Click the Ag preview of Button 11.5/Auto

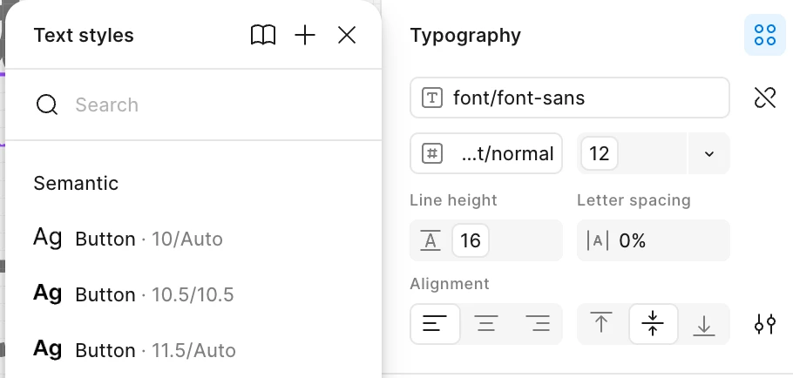(48, 348)
